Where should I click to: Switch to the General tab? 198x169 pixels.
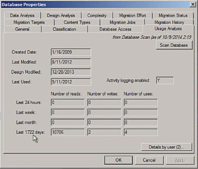[22, 29]
